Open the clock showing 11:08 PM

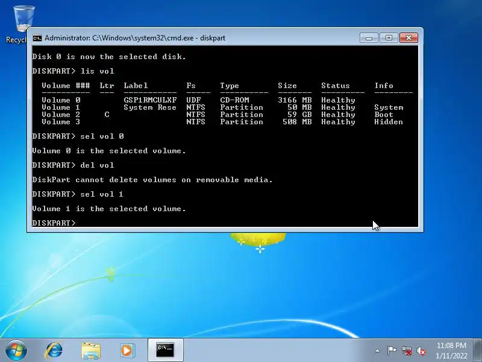point(451,351)
